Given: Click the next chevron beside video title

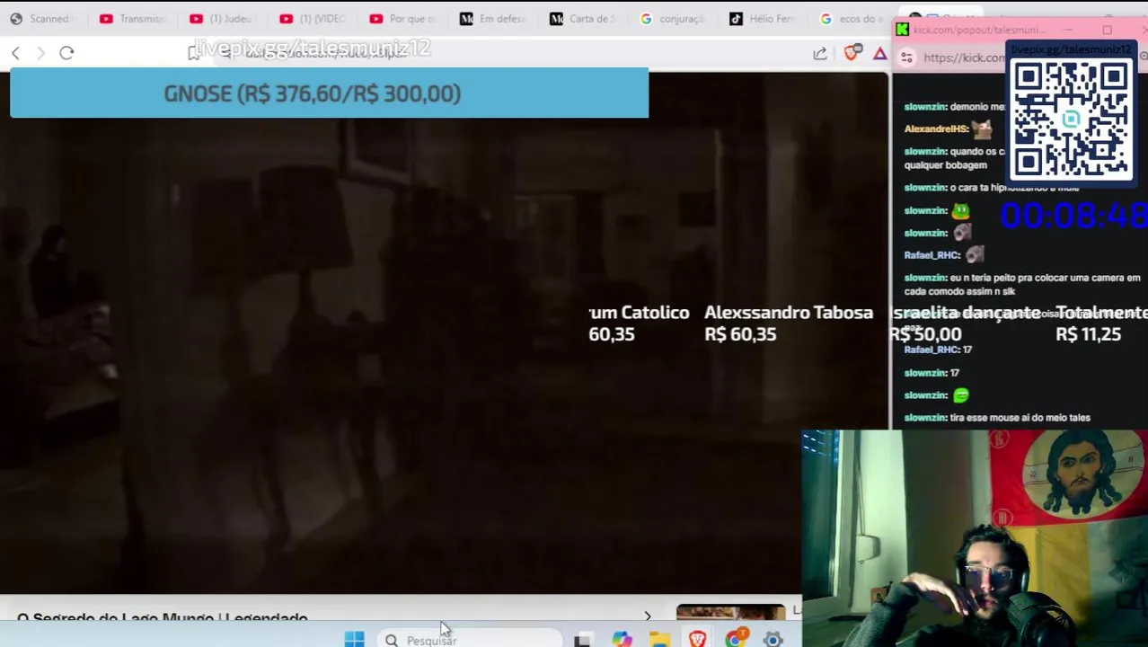Looking at the screenshot, I should [648, 616].
